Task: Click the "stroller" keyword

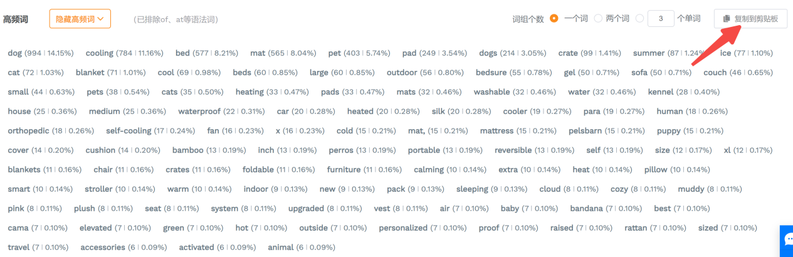Action: (125, 189)
